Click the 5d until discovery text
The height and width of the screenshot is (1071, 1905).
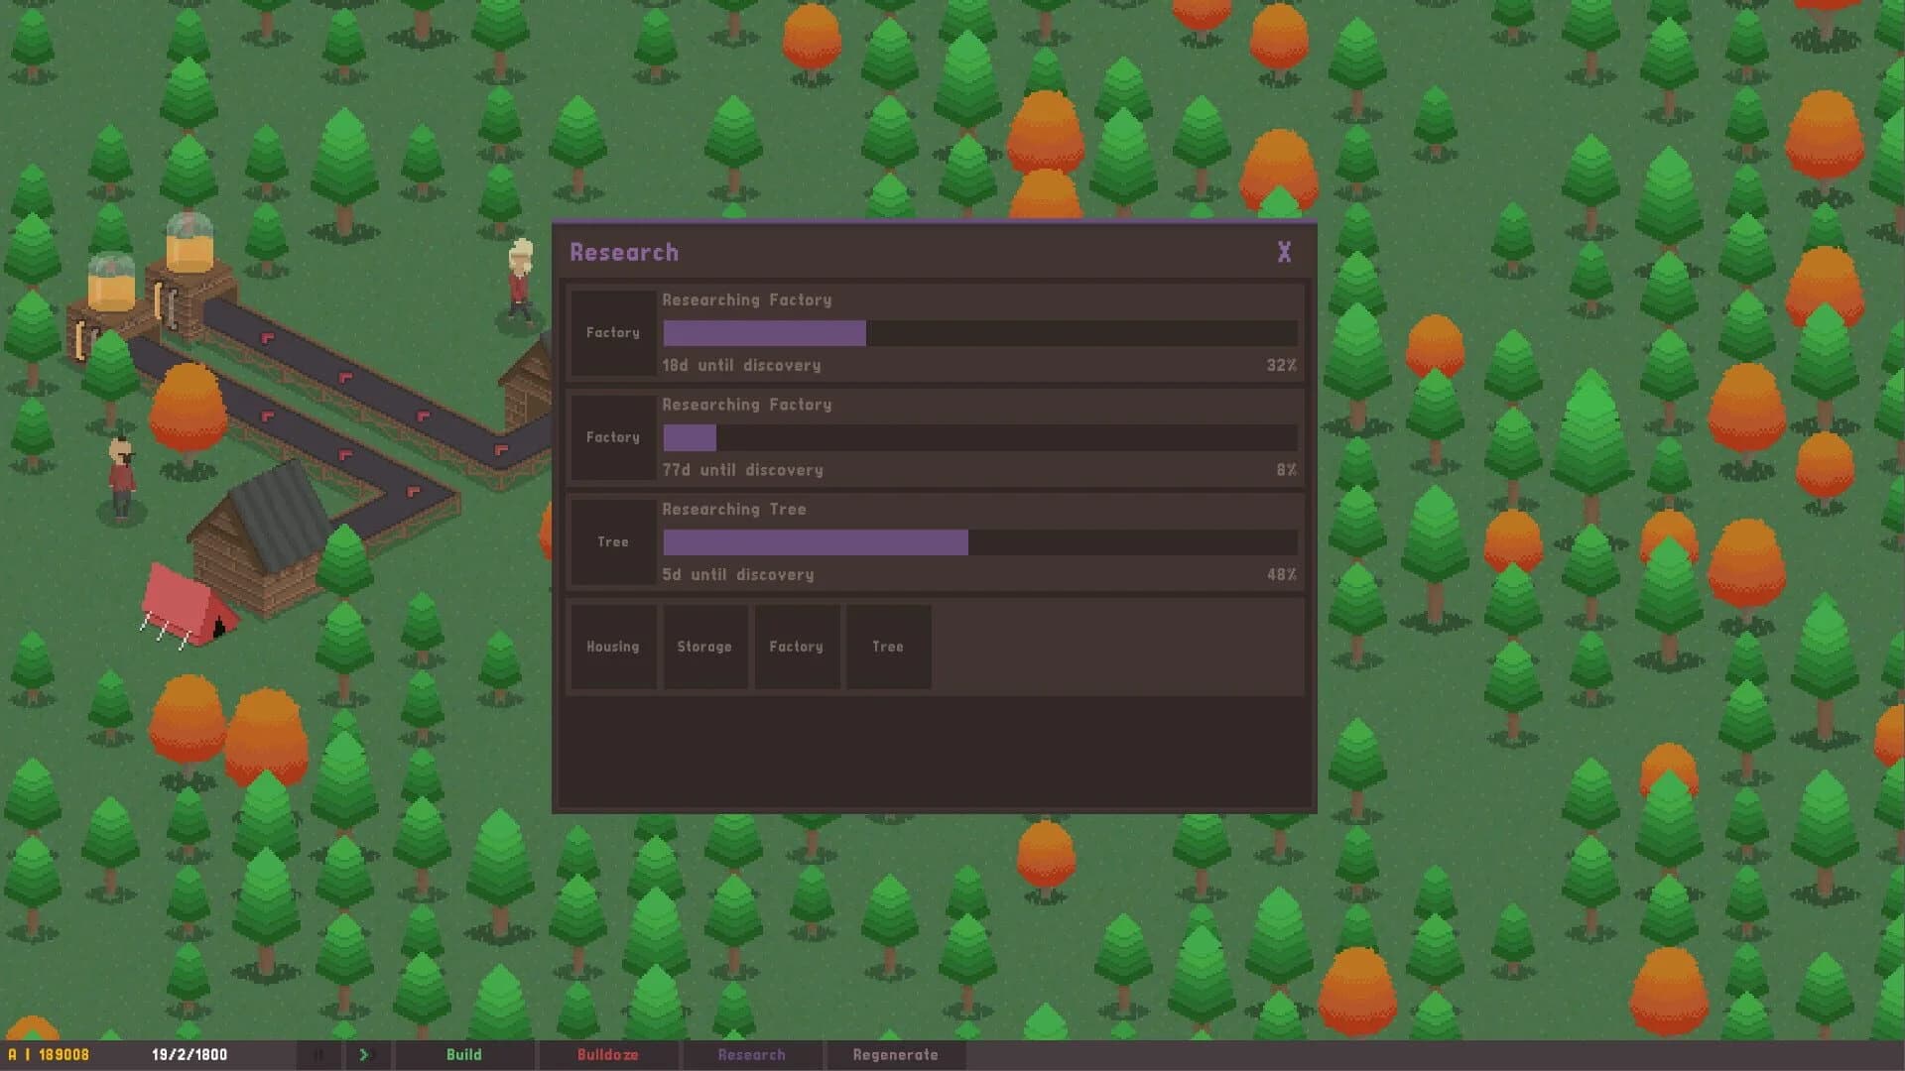coord(738,574)
